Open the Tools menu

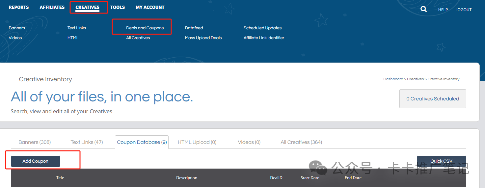(x=118, y=7)
